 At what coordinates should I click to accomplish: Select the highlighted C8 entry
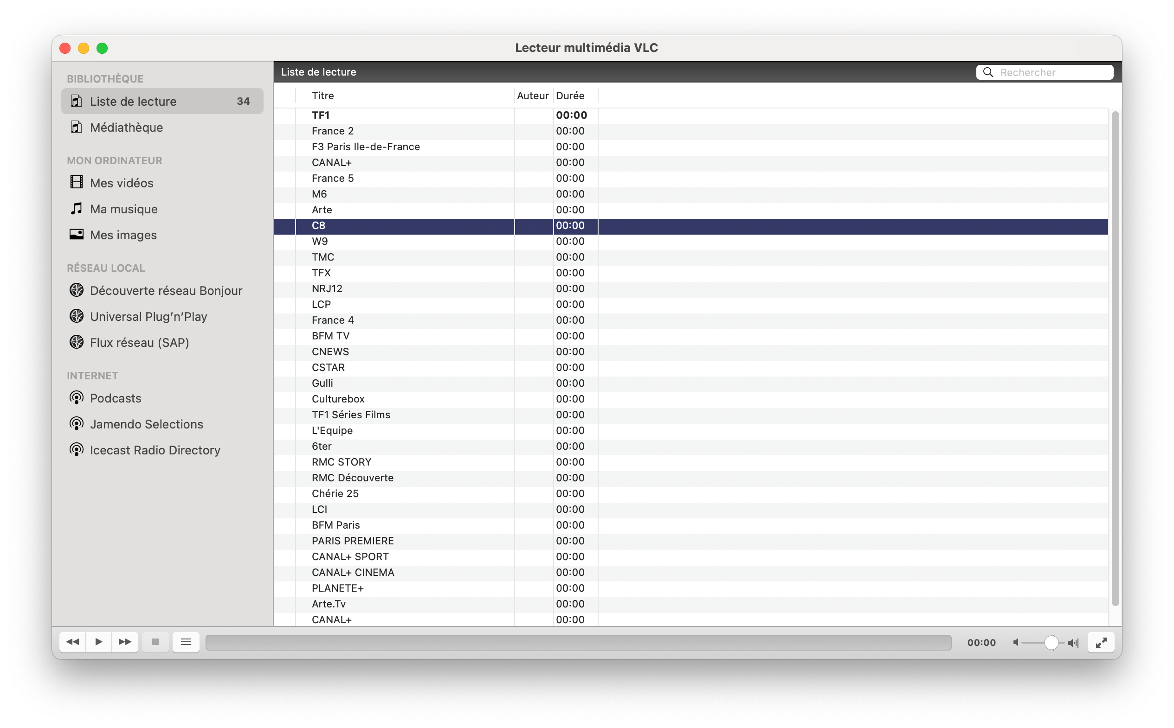point(691,226)
